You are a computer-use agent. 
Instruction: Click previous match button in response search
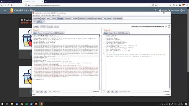click(x=108, y=92)
